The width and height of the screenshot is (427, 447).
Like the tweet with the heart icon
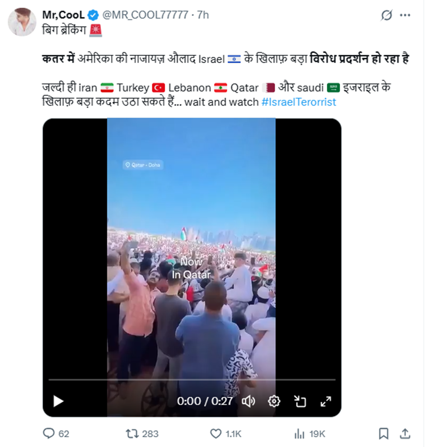point(216,434)
